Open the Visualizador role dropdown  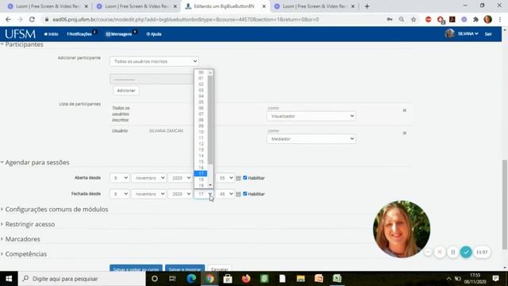(311, 116)
